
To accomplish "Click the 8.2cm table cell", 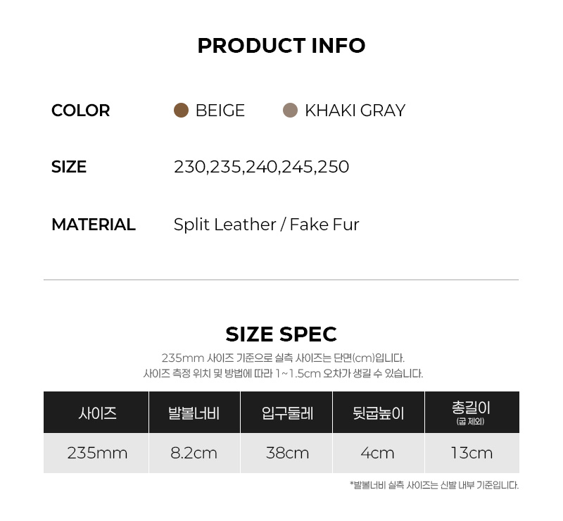I will 194,453.
